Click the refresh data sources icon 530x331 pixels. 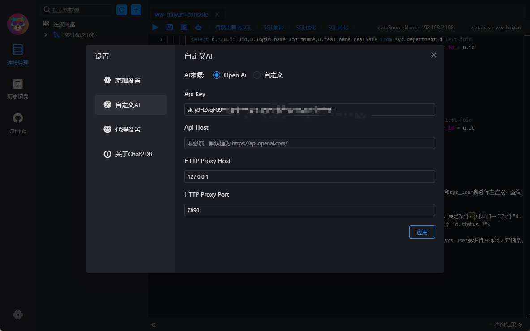122,10
